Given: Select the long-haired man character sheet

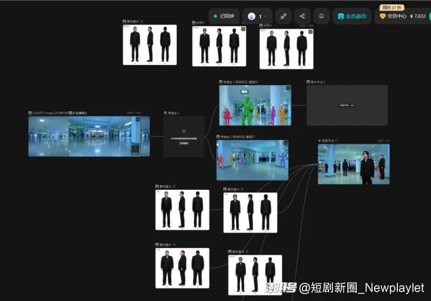Looking at the screenshot, I should (250, 212).
